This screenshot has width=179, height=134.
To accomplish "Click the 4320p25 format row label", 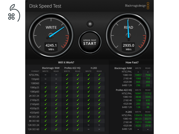I will coord(34,108).
